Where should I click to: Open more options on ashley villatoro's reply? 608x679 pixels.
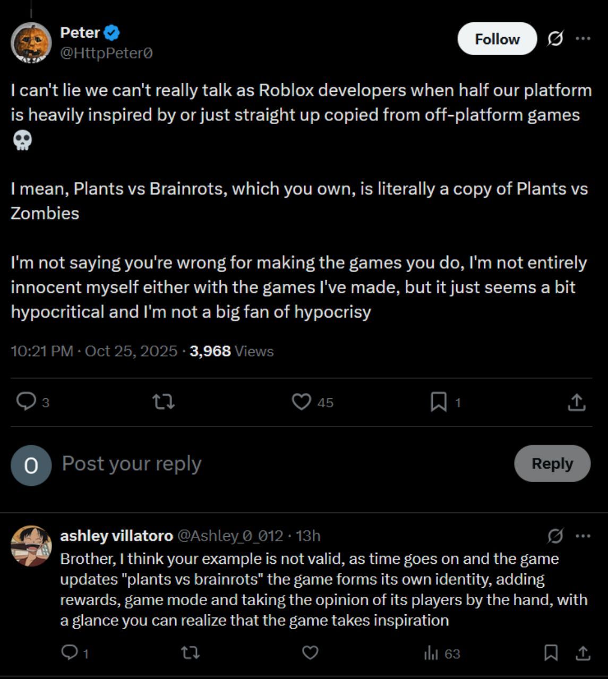583,536
